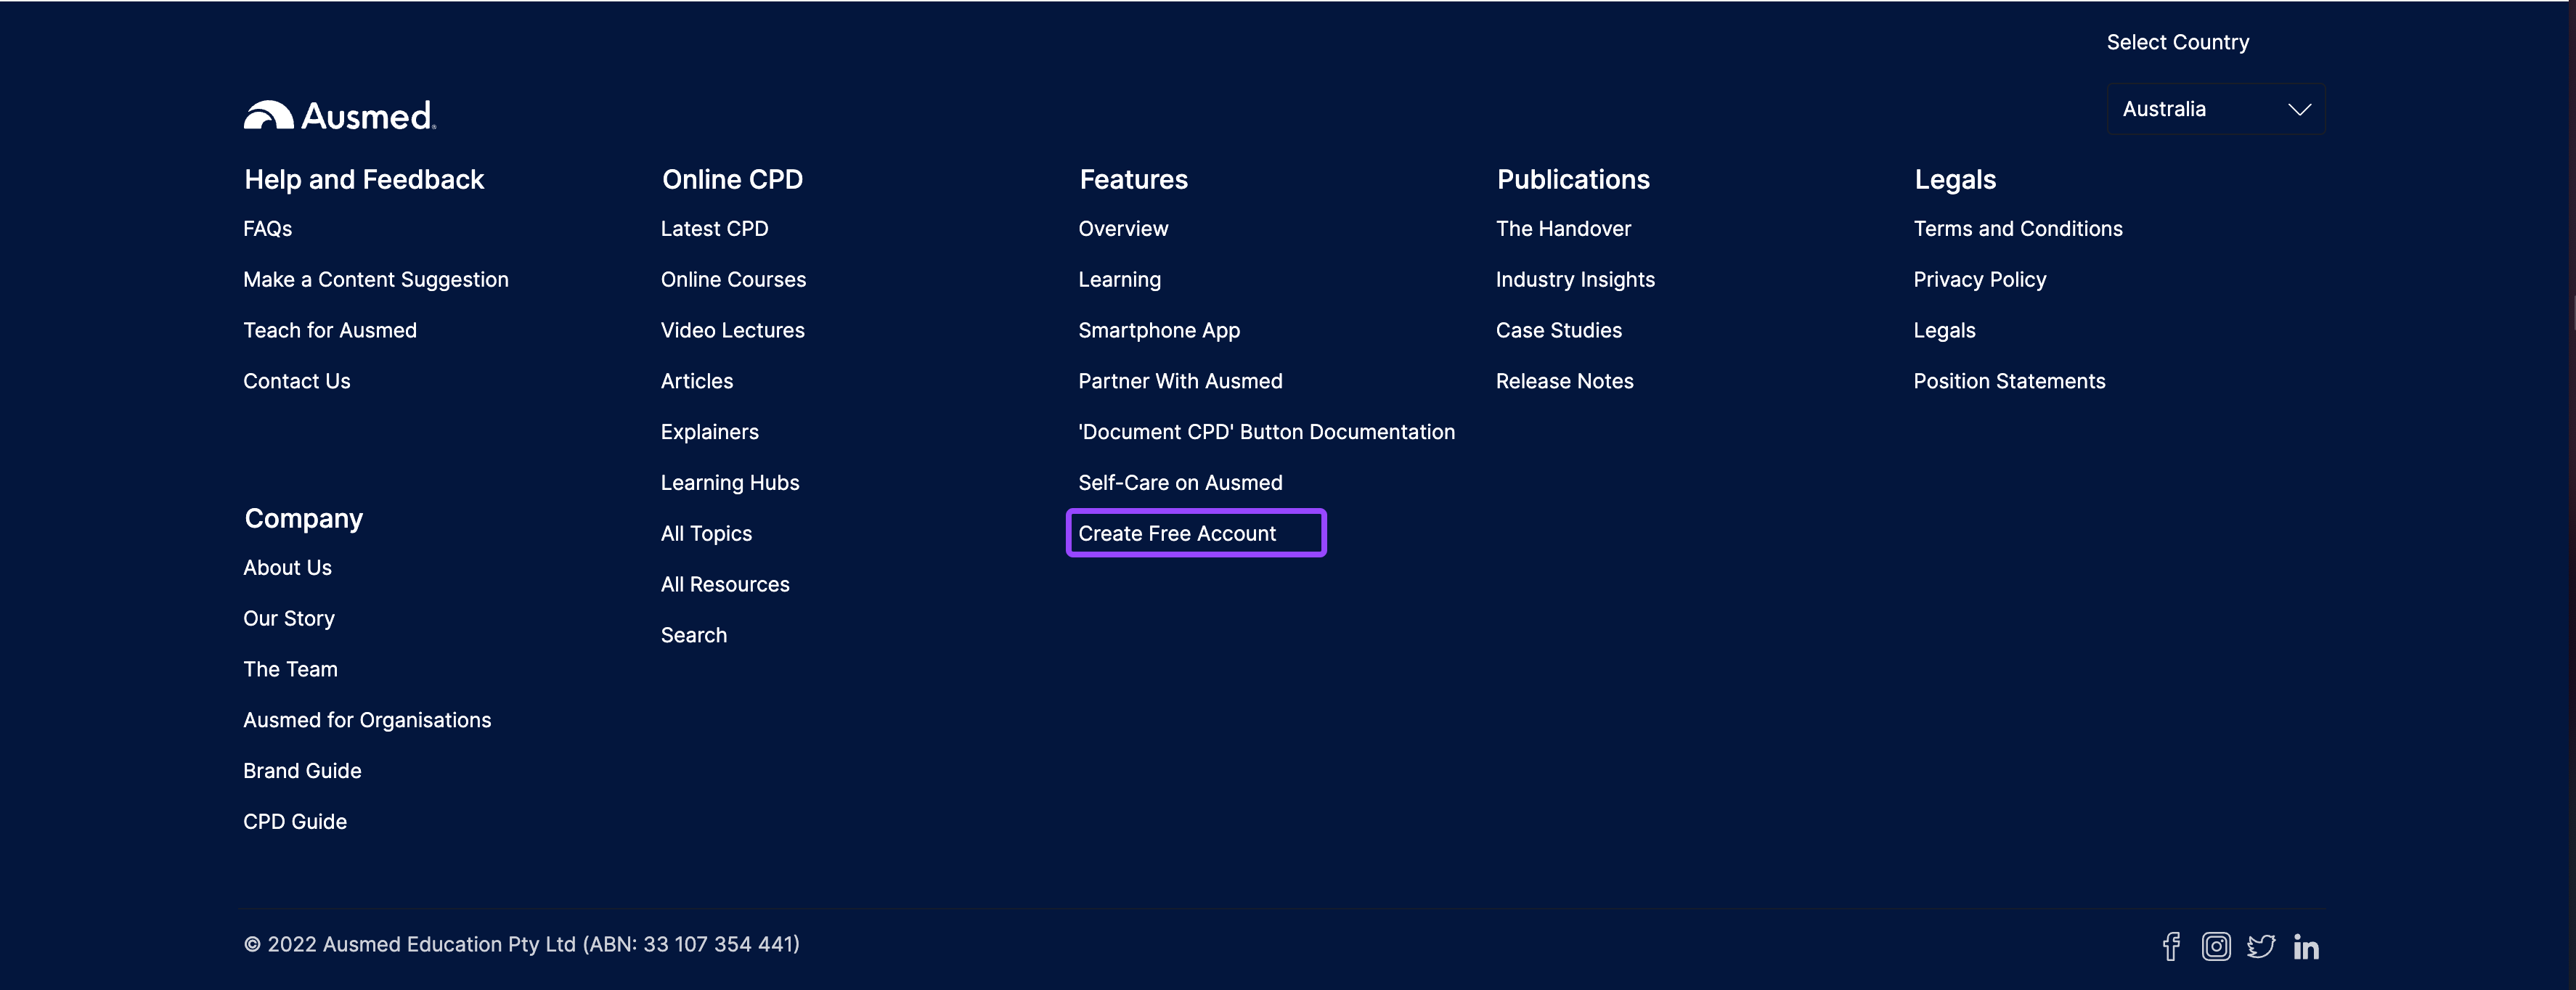Open the Australia country dropdown

tap(2215, 109)
